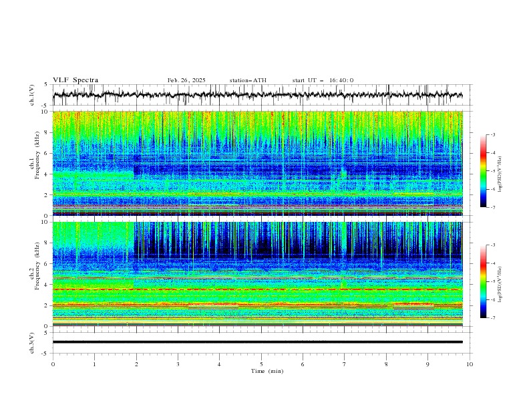Click time-axis tick label "1"
This screenshot has height=409, width=529.
click(x=94, y=364)
